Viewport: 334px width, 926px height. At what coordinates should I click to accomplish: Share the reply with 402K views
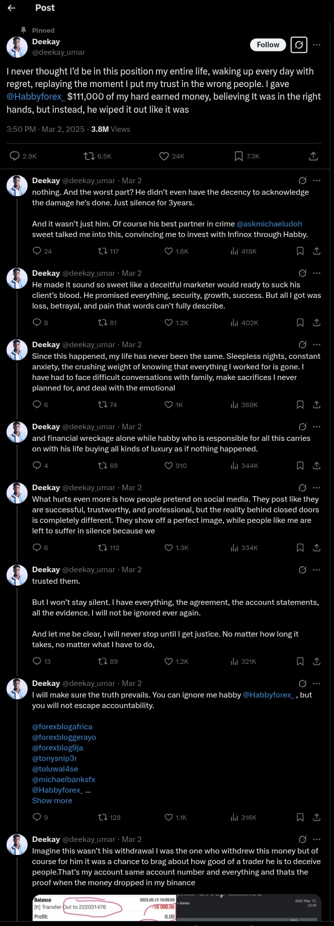click(x=317, y=323)
